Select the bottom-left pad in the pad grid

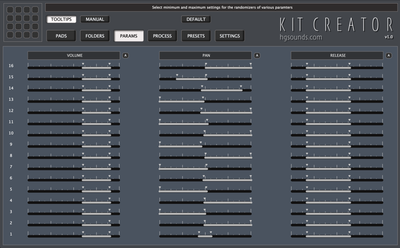coord(10,35)
